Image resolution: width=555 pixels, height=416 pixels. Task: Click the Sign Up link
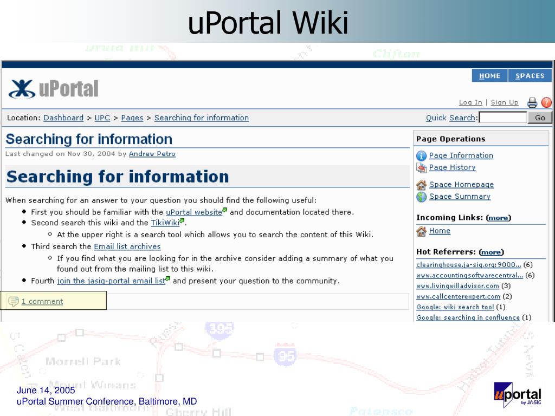click(505, 102)
